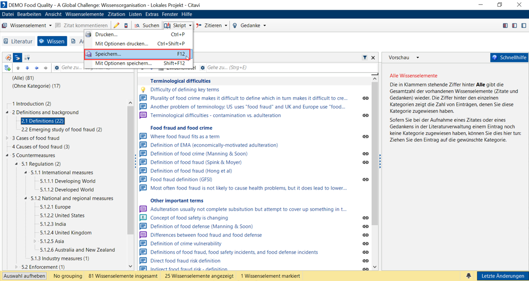529x281 pixels.
Task: Switch to the Literatur tab
Action: [x=18, y=41]
